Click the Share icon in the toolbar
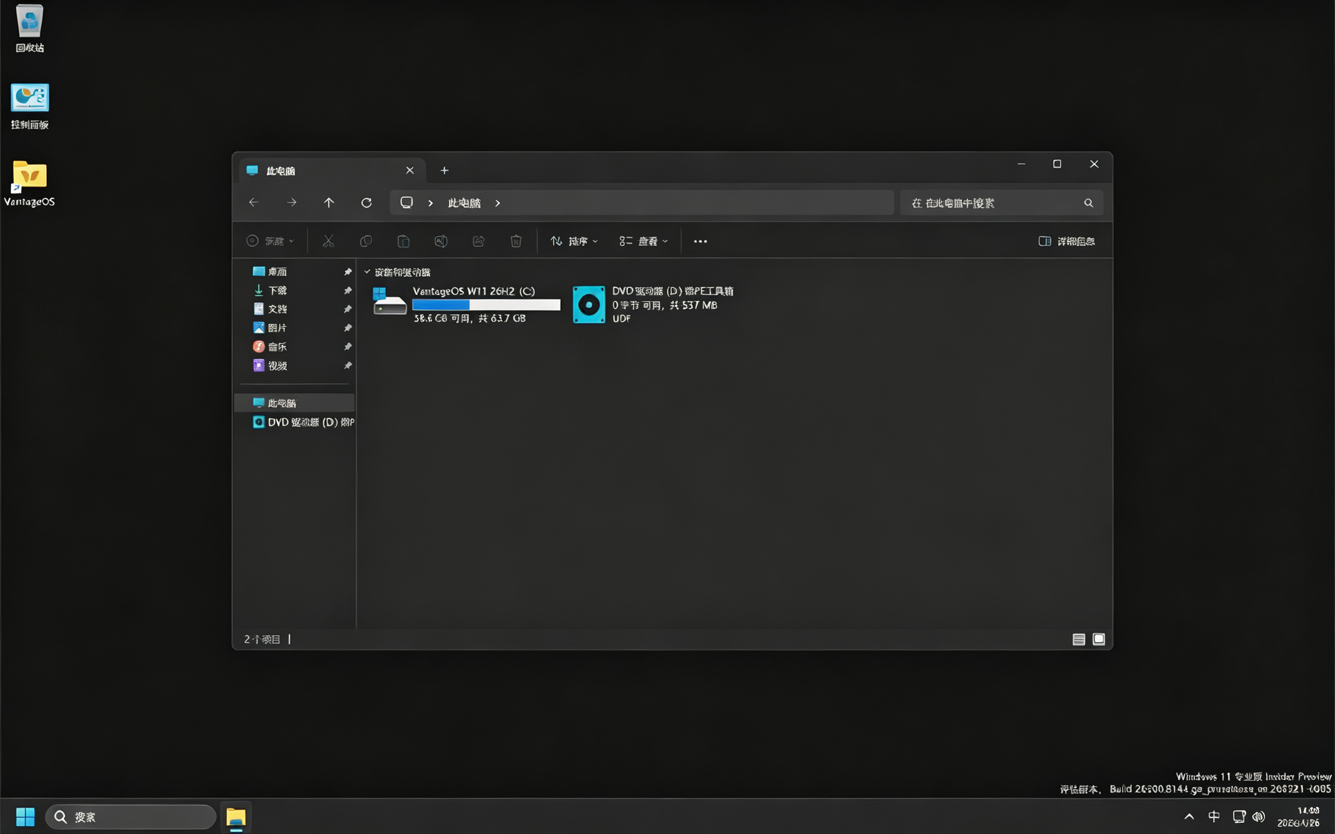This screenshot has width=1335, height=834. [478, 241]
